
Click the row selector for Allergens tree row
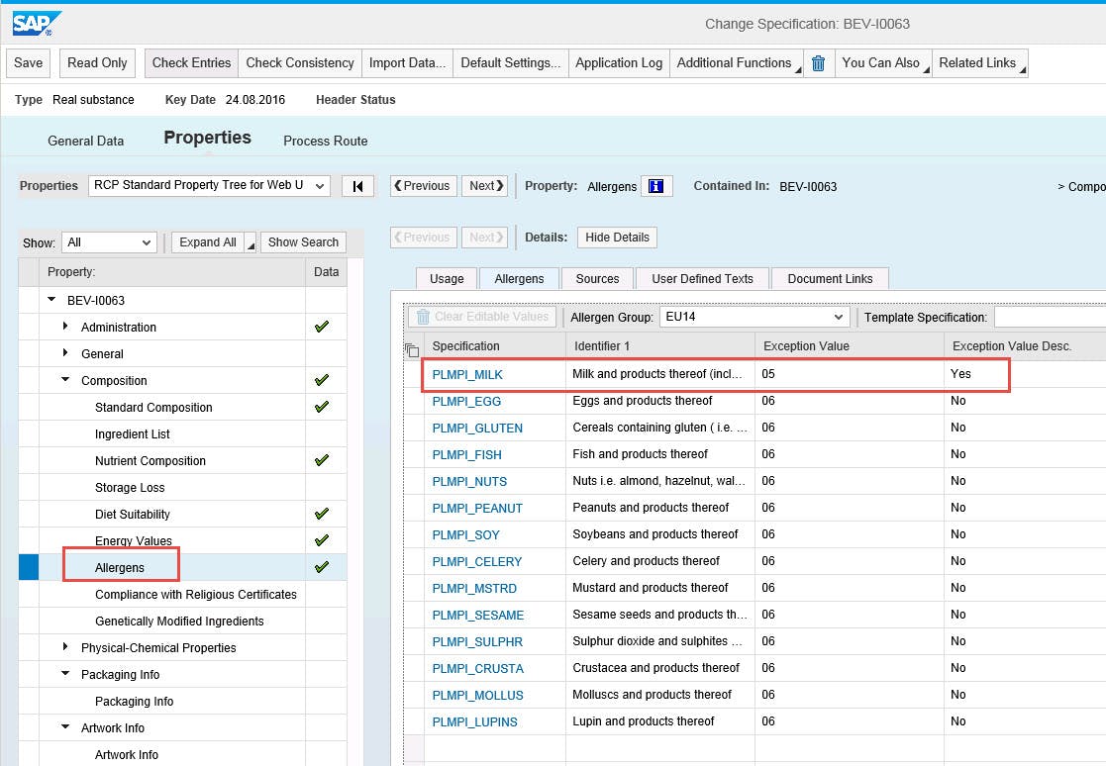tap(29, 567)
